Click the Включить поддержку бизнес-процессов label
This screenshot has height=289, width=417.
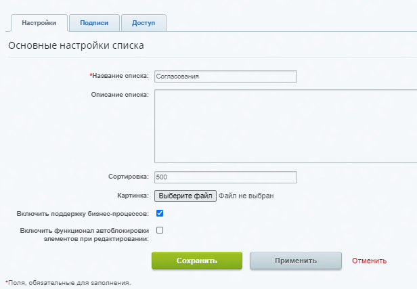[x=83, y=214]
